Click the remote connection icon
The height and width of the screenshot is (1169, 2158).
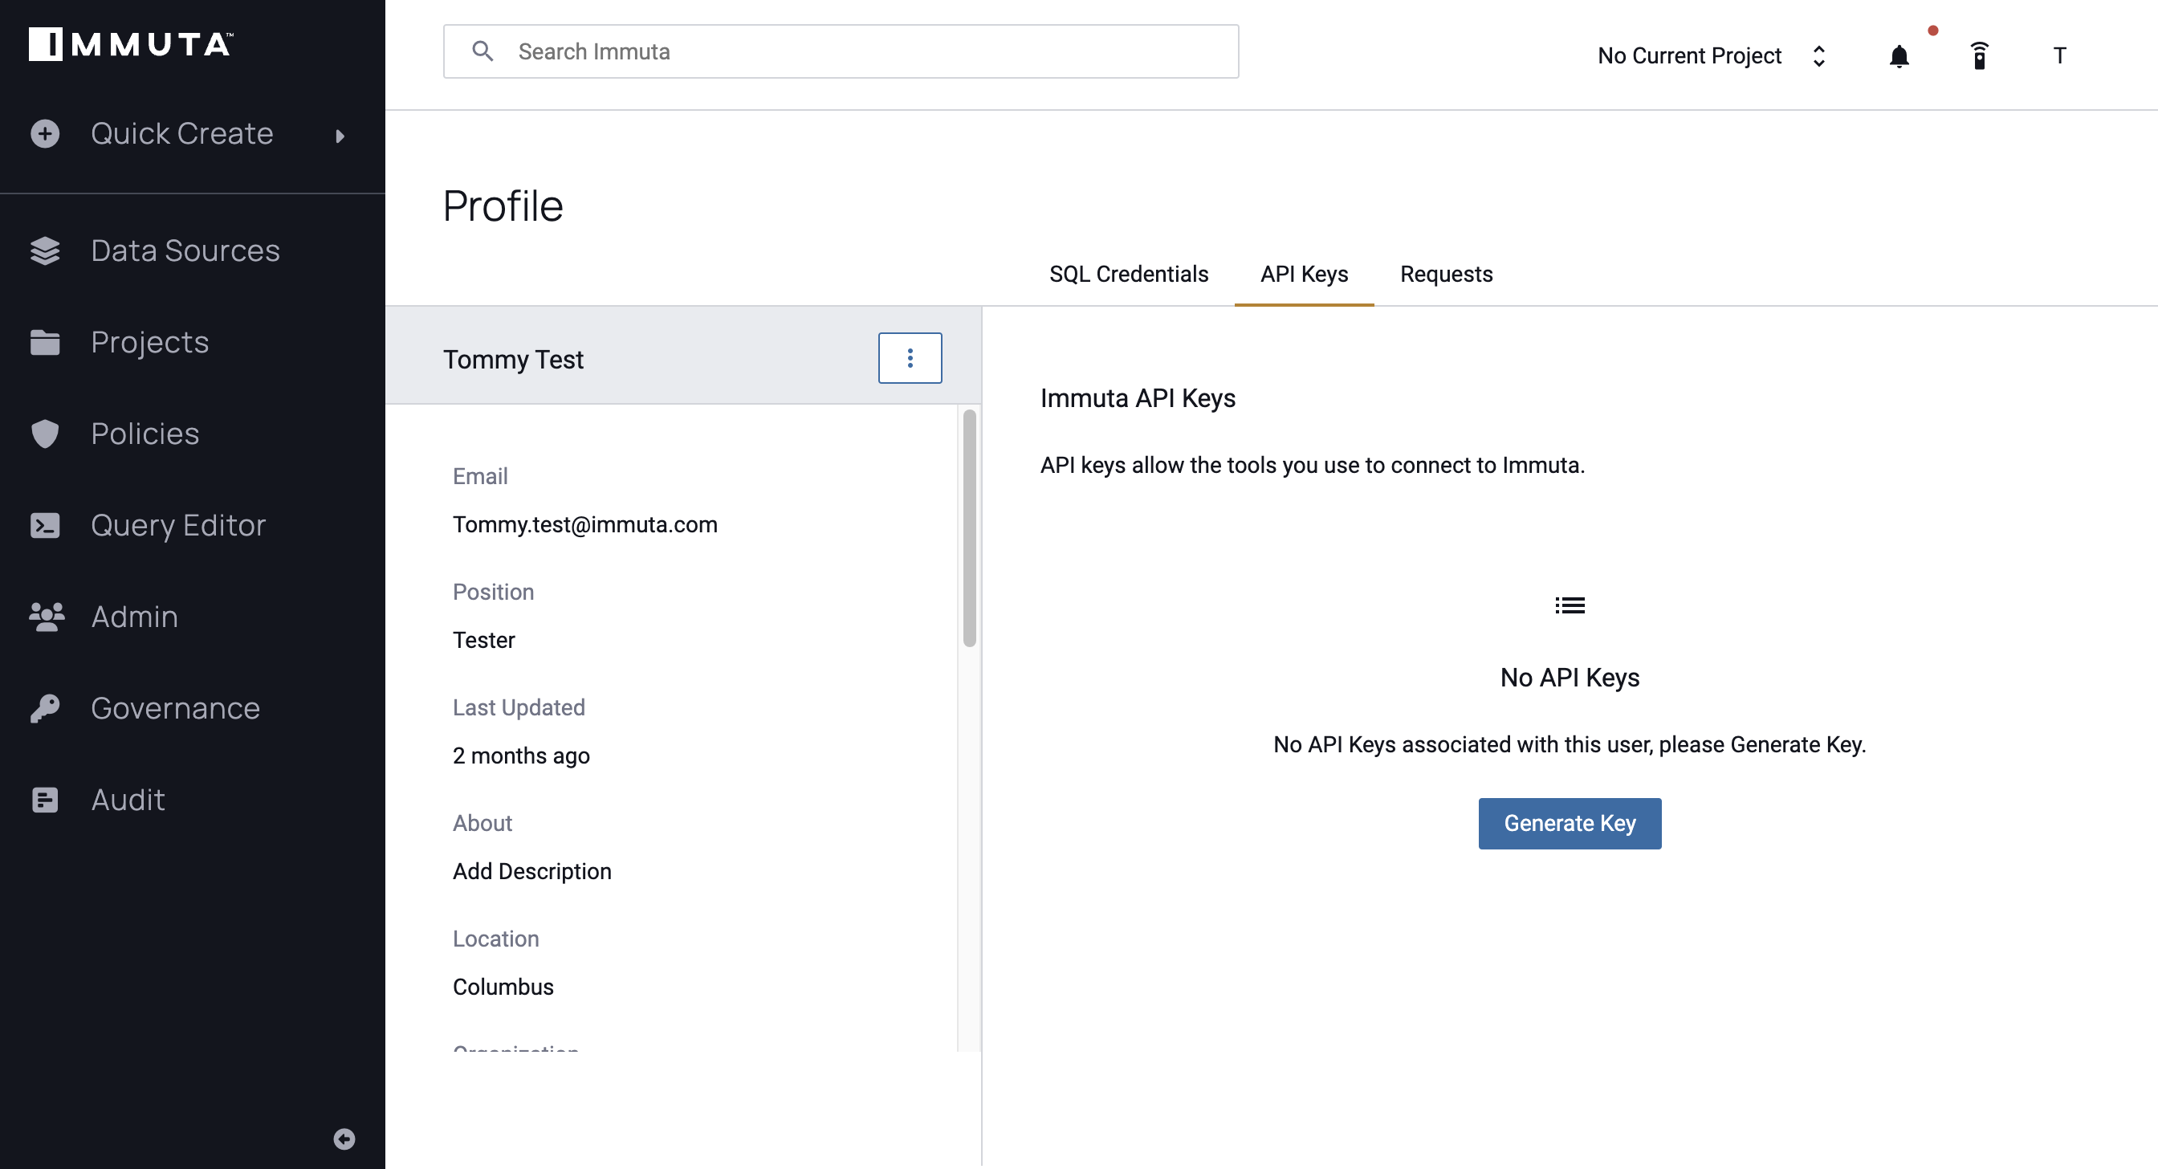1980,55
